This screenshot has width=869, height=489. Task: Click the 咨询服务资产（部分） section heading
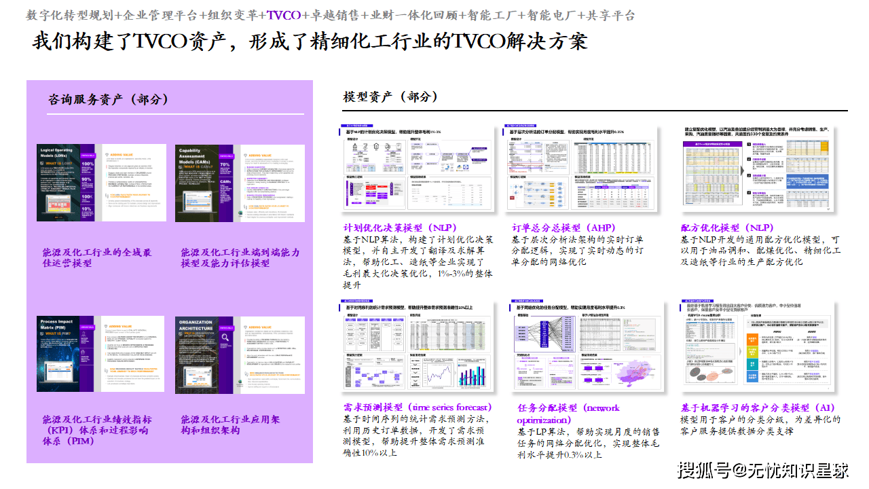tap(108, 99)
